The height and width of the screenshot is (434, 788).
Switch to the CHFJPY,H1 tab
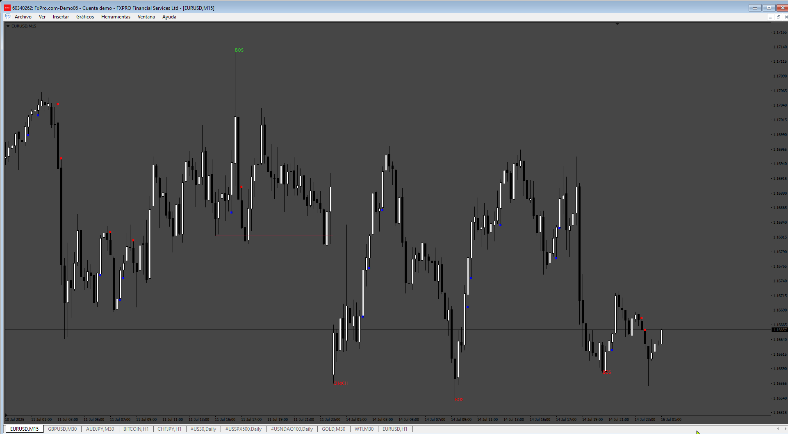169,429
